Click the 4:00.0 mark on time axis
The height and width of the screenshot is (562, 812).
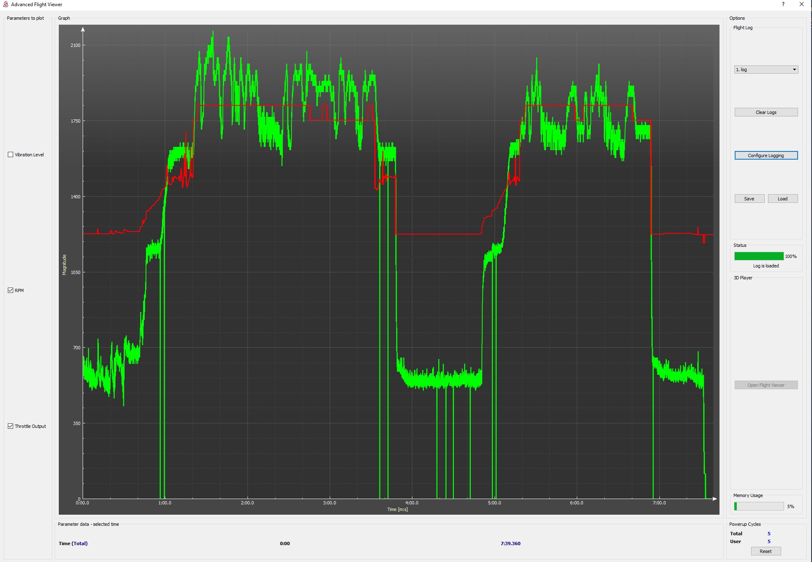(x=412, y=503)
